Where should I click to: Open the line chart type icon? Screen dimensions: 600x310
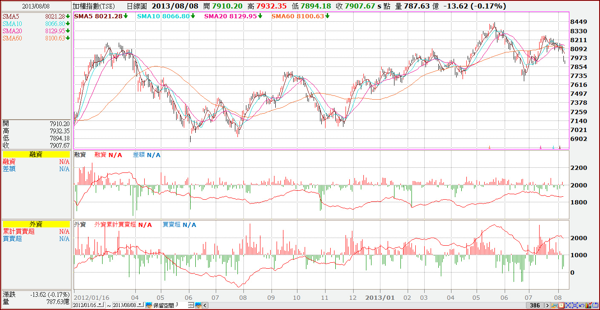554,305
